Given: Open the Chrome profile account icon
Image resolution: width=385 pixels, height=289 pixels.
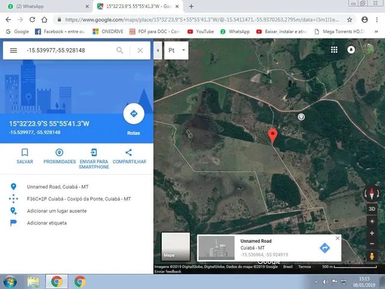Looking at the screenshot, I should (x=365, y=20).
